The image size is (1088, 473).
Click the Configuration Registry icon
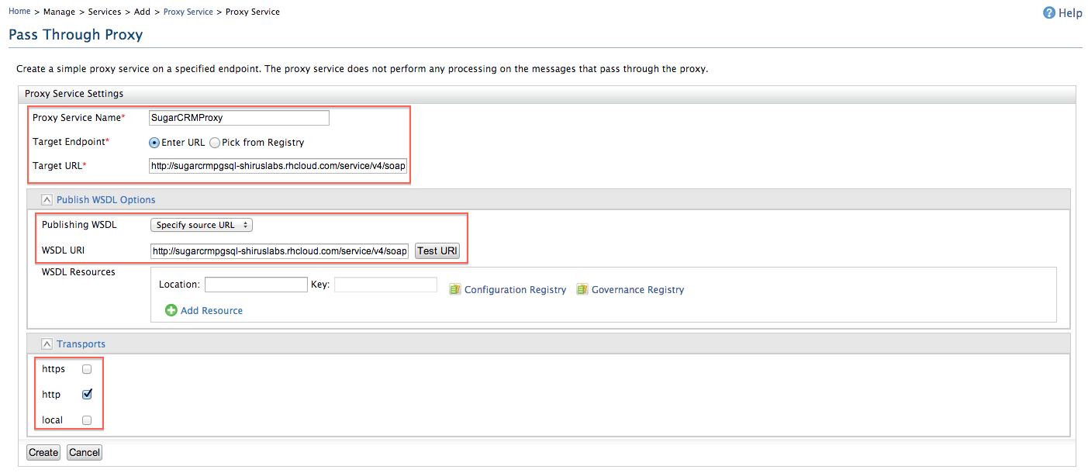click(x=455, y=289)
